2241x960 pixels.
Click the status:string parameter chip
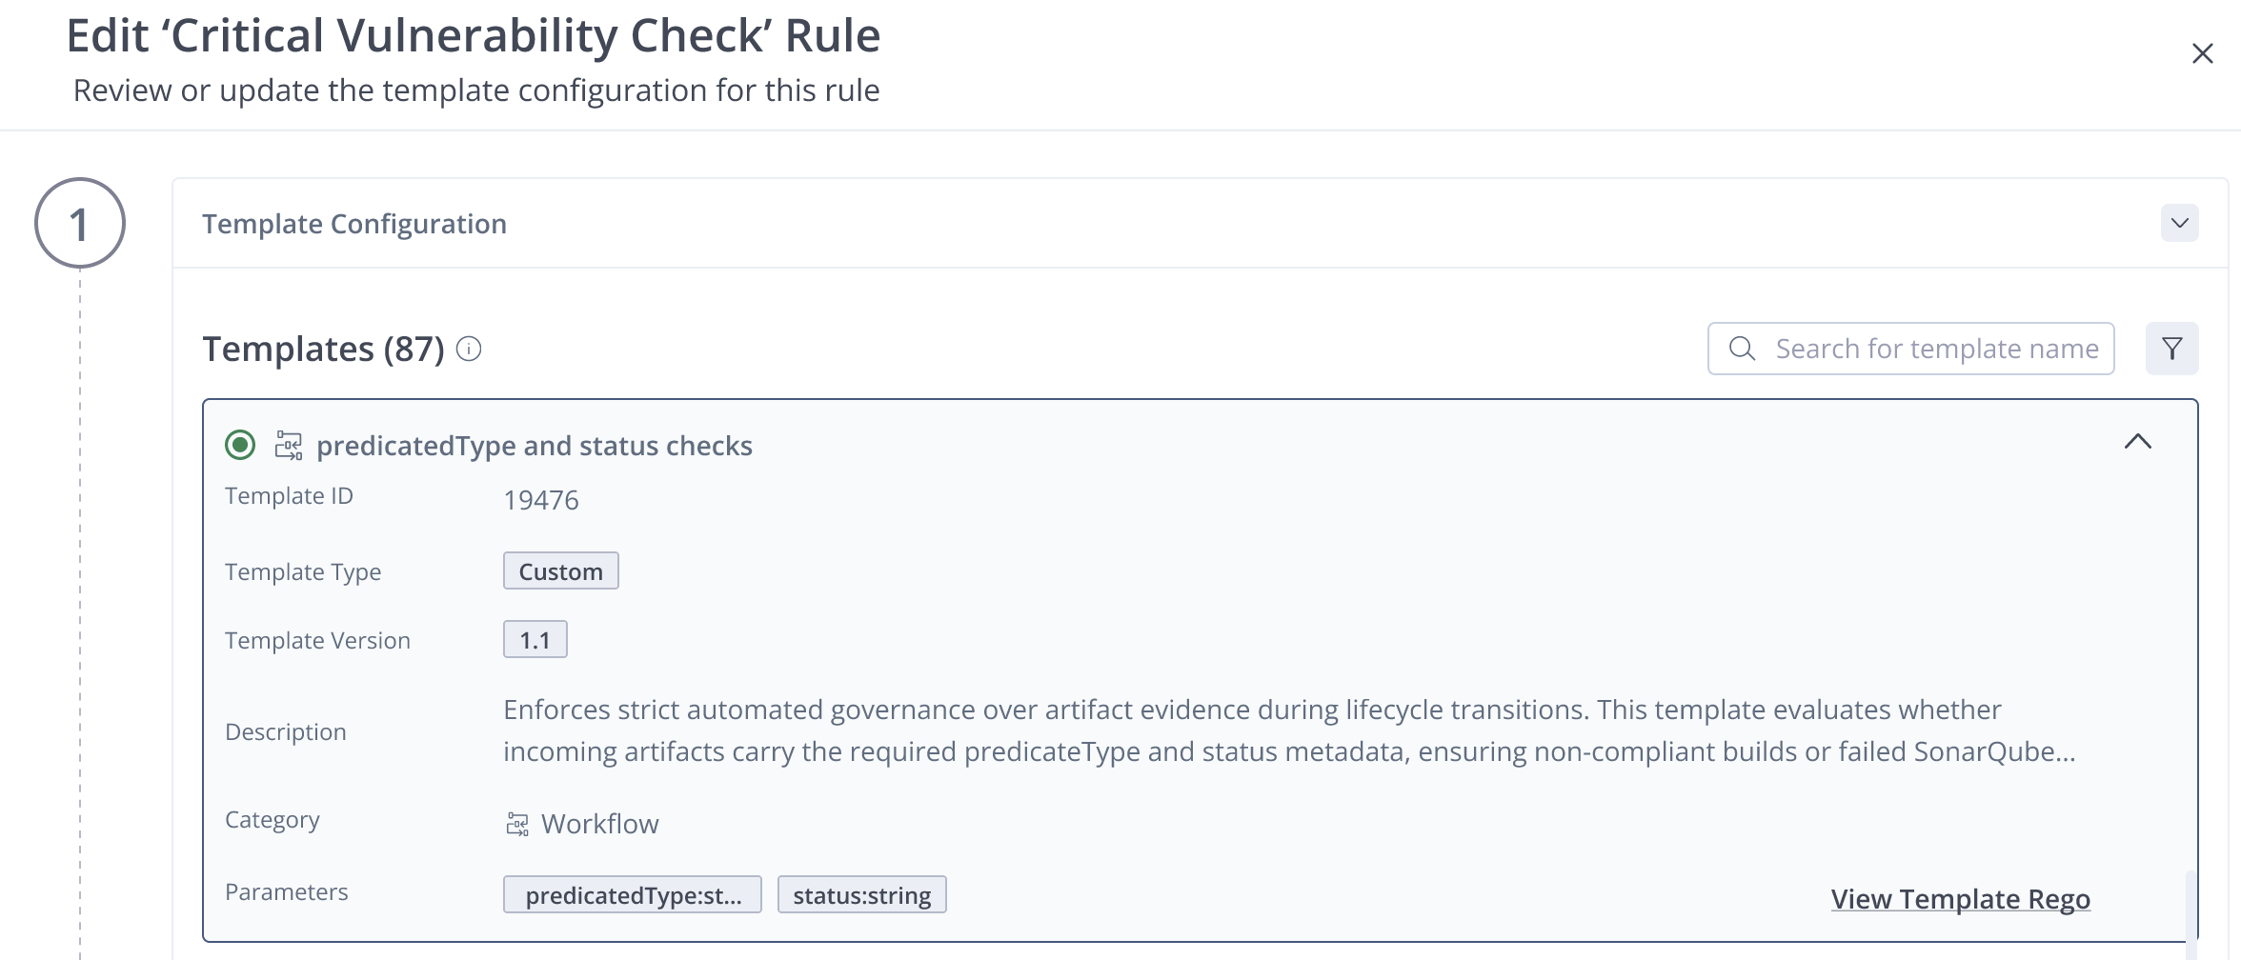[x=862, y=894]
